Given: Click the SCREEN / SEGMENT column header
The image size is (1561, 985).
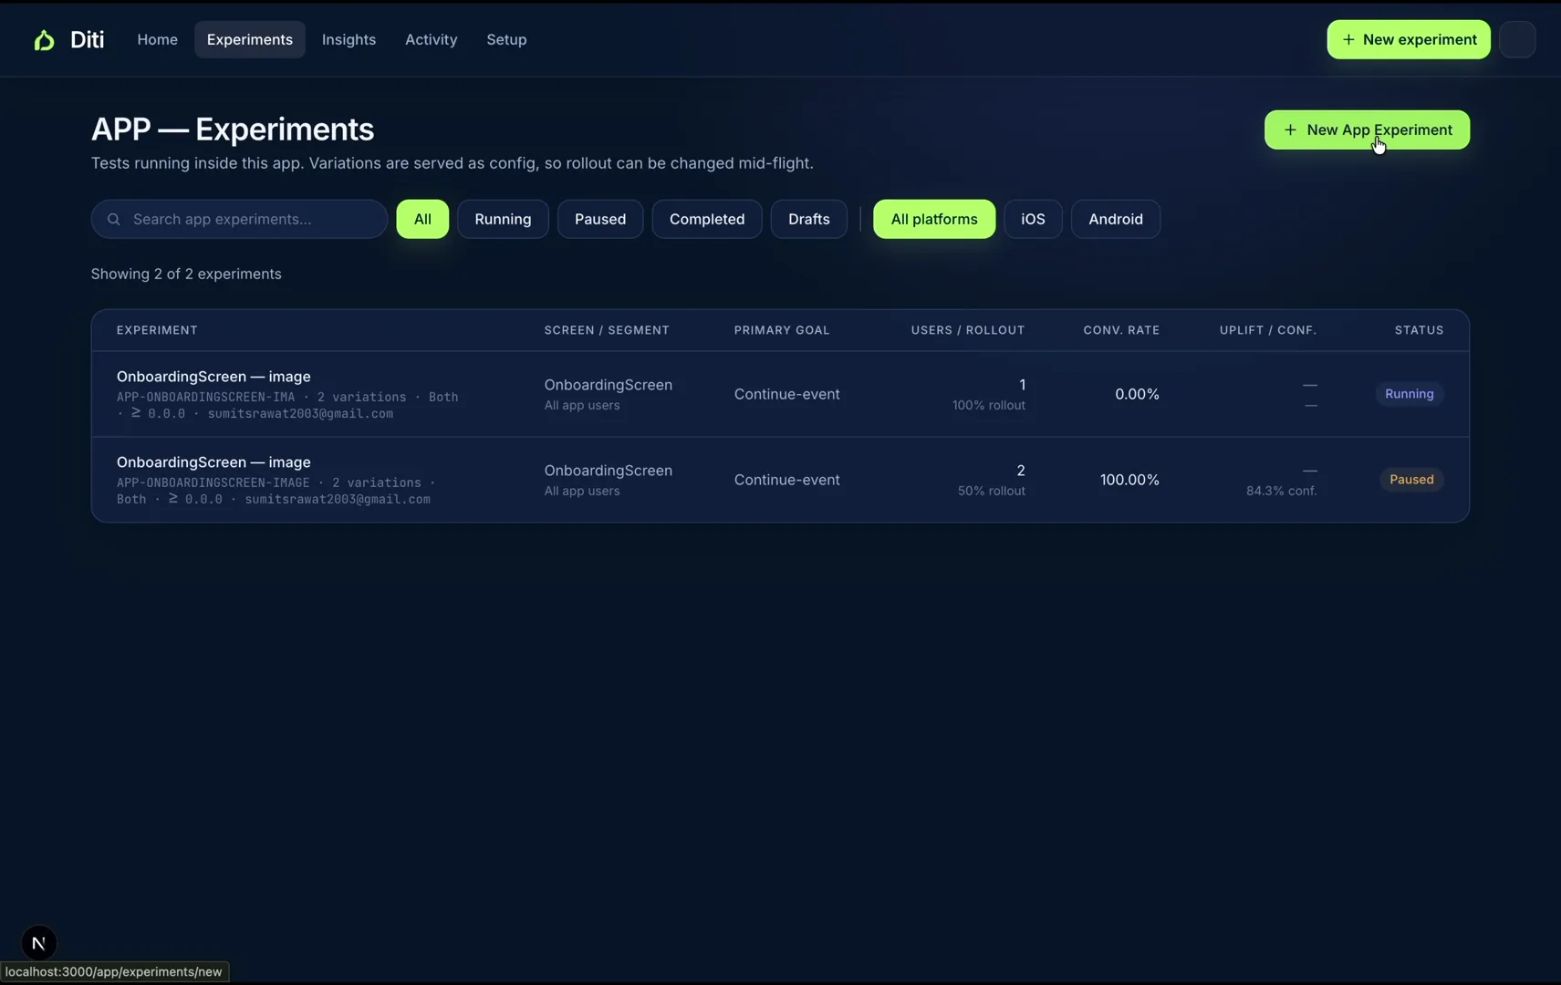Looking at the screenshot, I should (607, 330).
